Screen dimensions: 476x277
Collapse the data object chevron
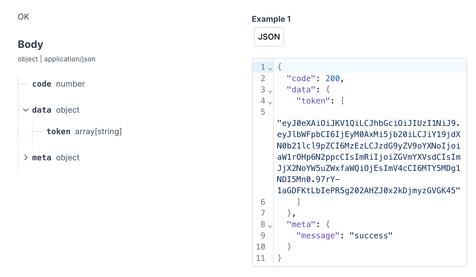pos(26,110)
